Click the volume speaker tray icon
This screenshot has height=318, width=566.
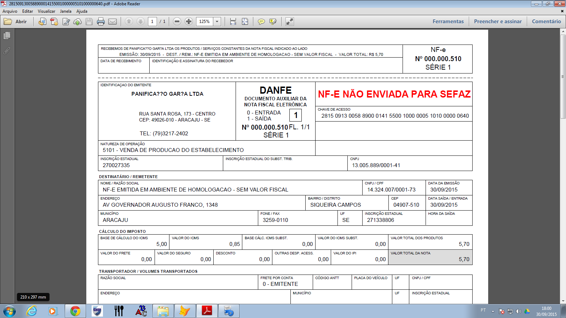click(518, 311)
